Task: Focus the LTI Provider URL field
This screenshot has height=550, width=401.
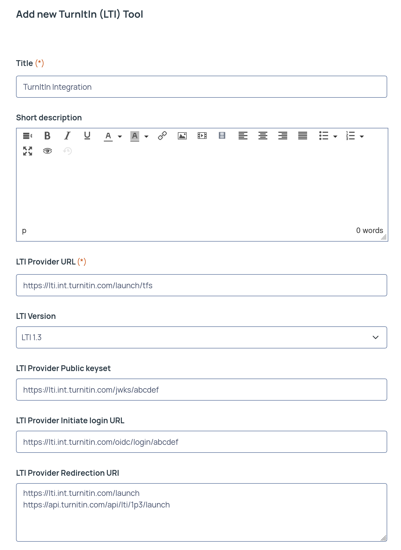Action: point(202,285)
